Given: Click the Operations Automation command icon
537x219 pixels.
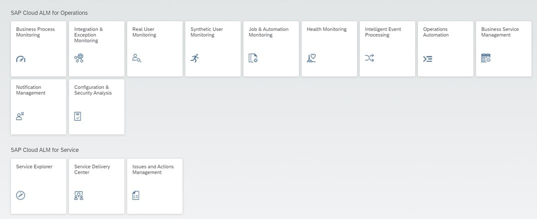Looking at the screenshot, I should tap(427, 59).
